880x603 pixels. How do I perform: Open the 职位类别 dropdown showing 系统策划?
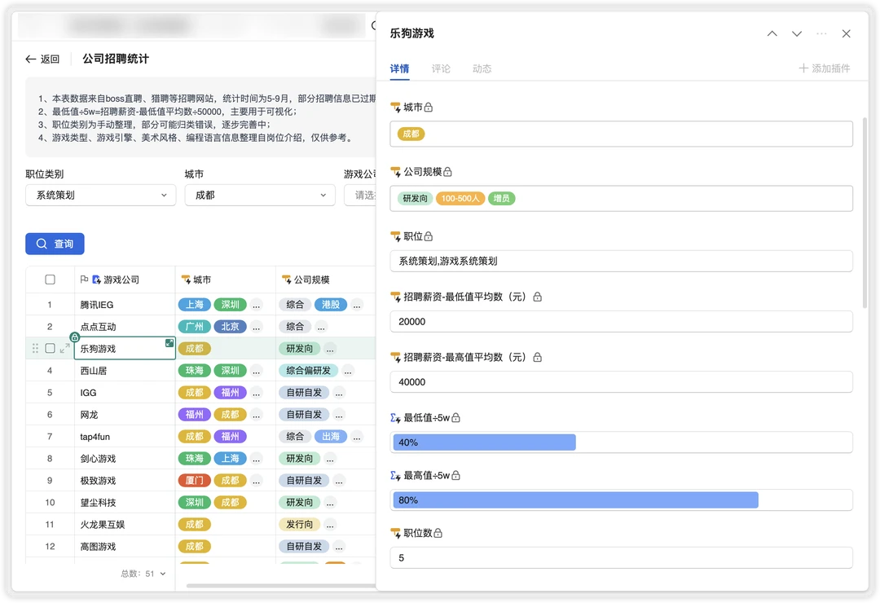[x=101, y=196]
